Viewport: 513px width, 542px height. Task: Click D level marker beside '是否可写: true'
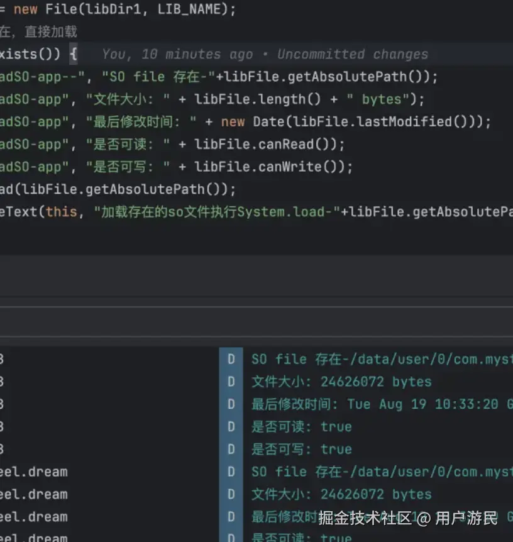[x=231, y=449]
